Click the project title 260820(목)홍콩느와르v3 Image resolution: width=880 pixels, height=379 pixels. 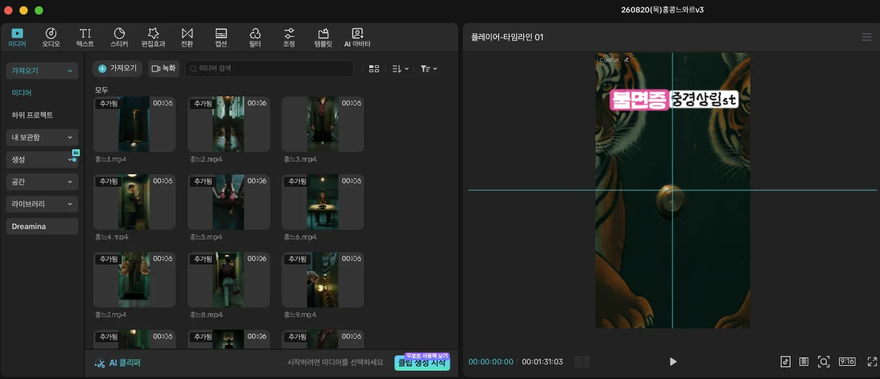coord(663,10)
